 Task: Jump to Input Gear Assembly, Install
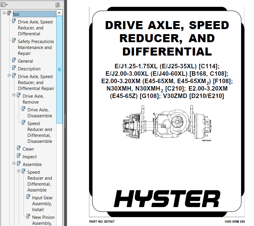pos(43,203)
